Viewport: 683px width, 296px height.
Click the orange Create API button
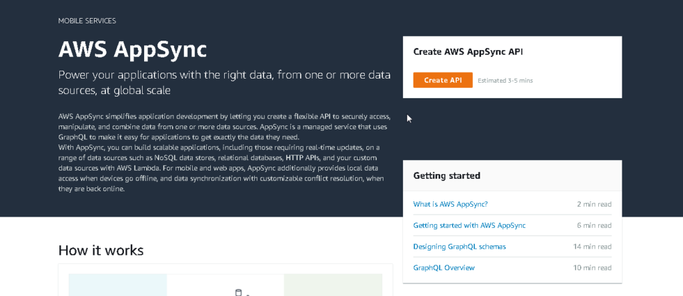coord(443,80)
